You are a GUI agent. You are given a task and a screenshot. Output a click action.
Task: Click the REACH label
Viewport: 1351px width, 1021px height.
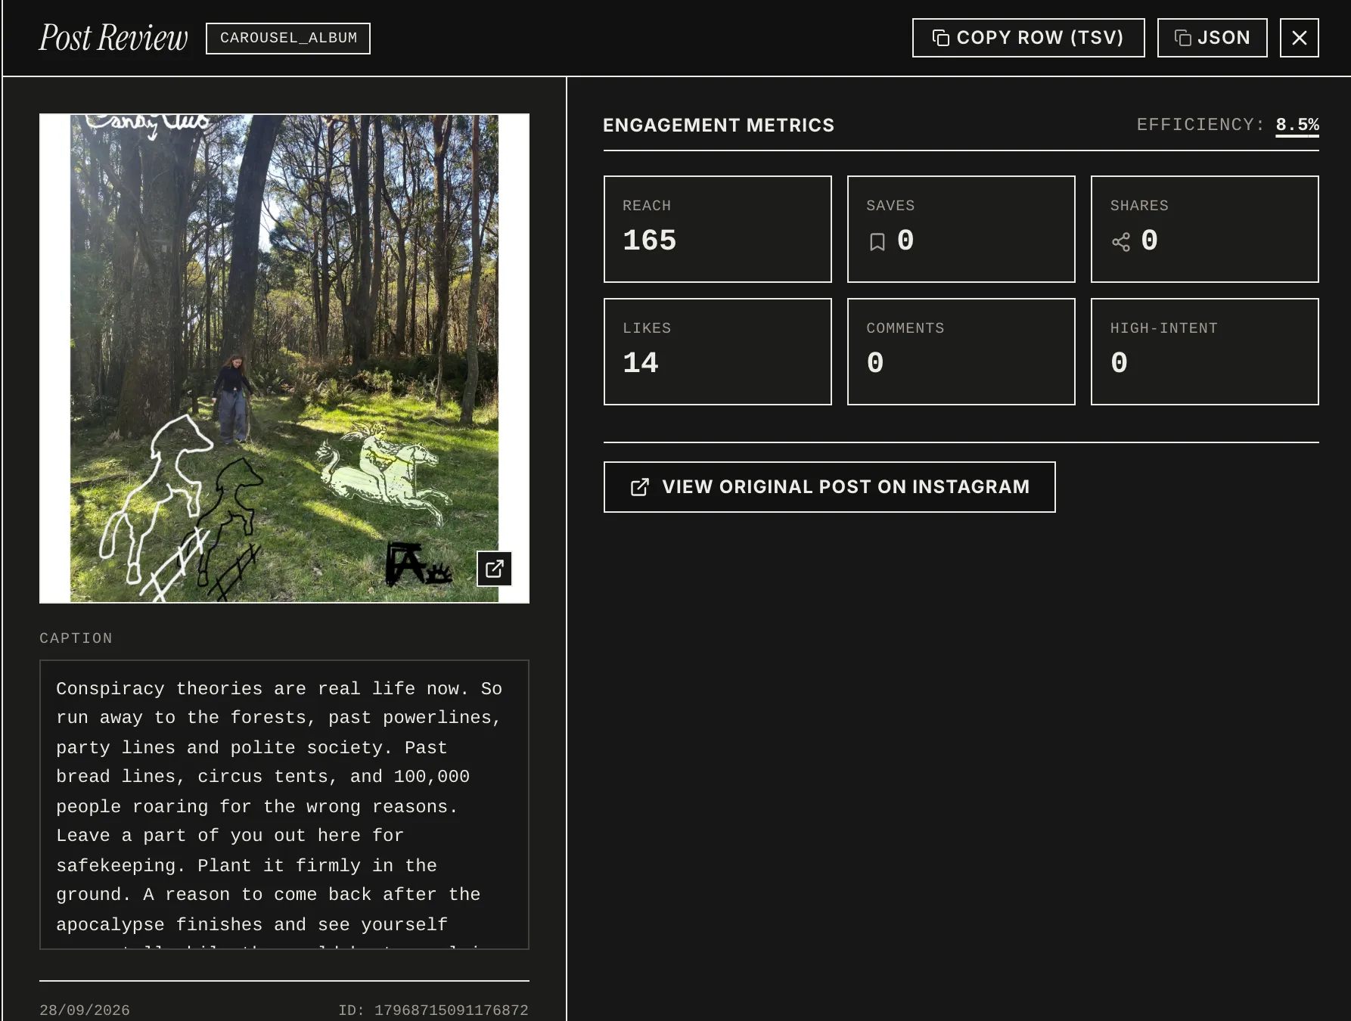point(647,206)
